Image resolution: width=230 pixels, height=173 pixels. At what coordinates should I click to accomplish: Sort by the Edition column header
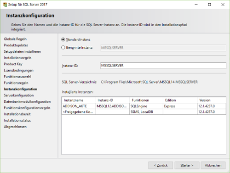(180, 100)
